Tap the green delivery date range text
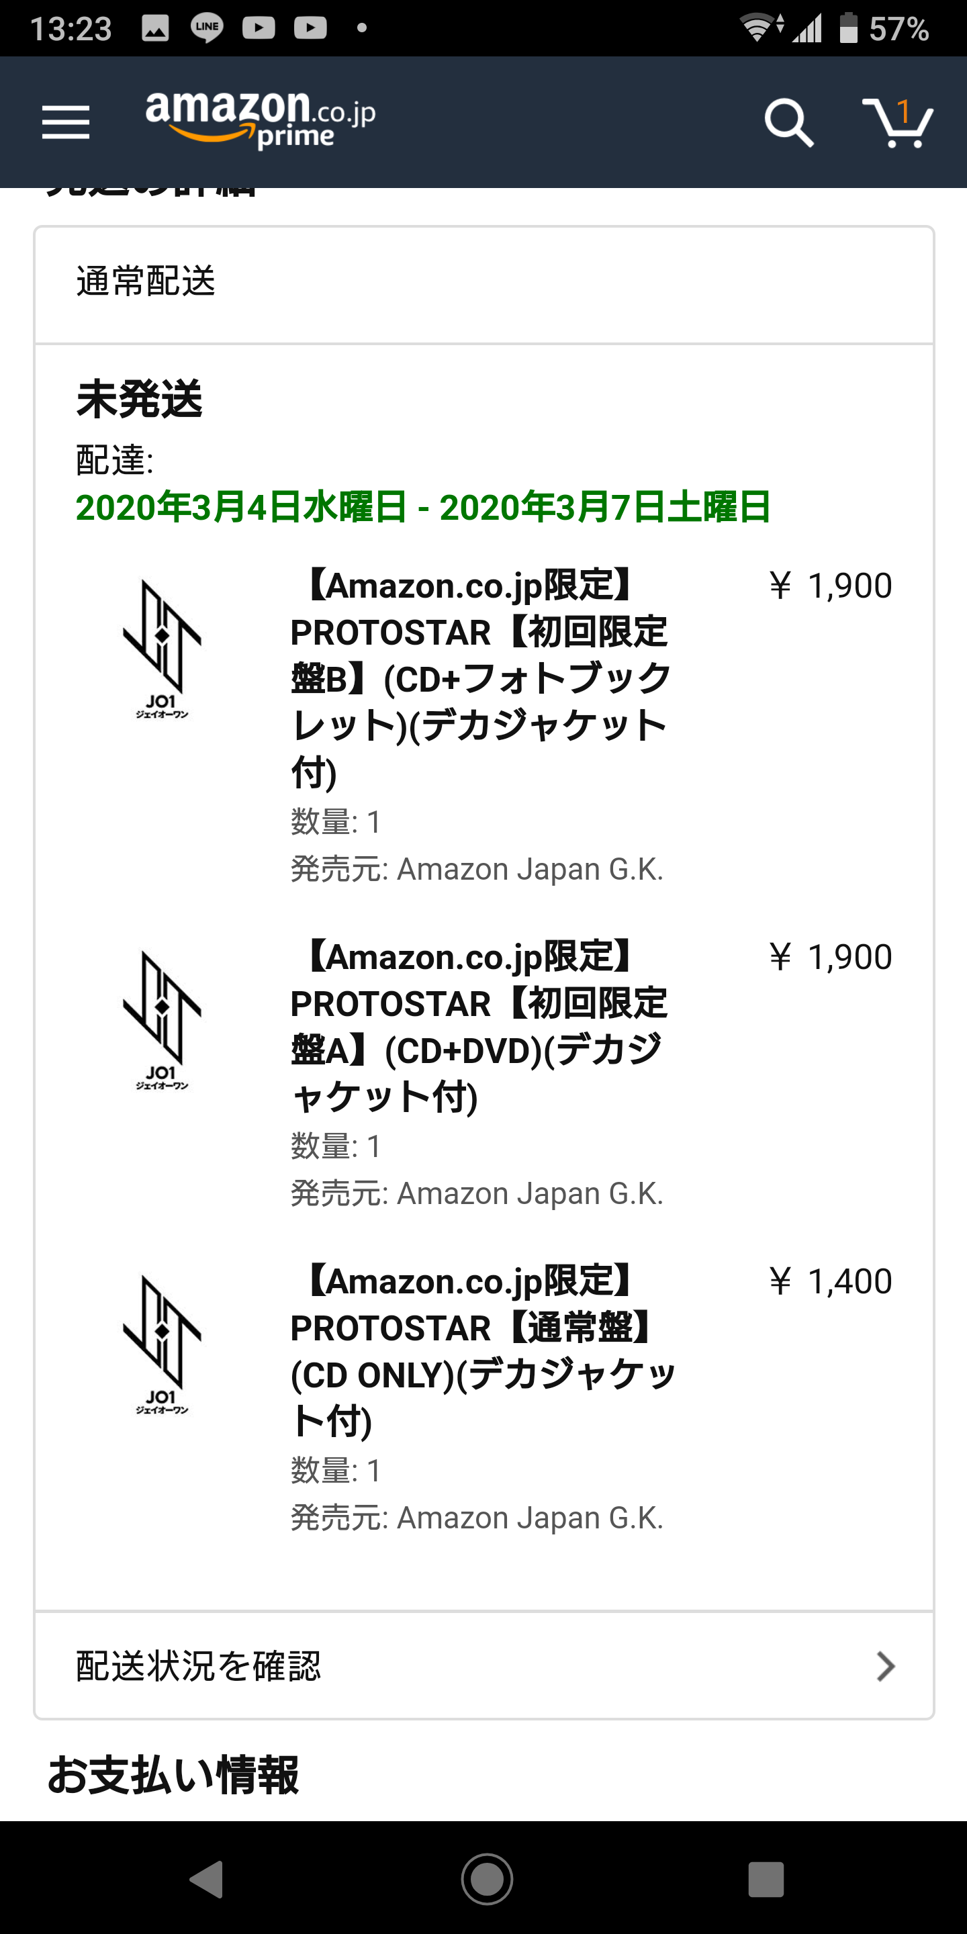 pos(422,507)
